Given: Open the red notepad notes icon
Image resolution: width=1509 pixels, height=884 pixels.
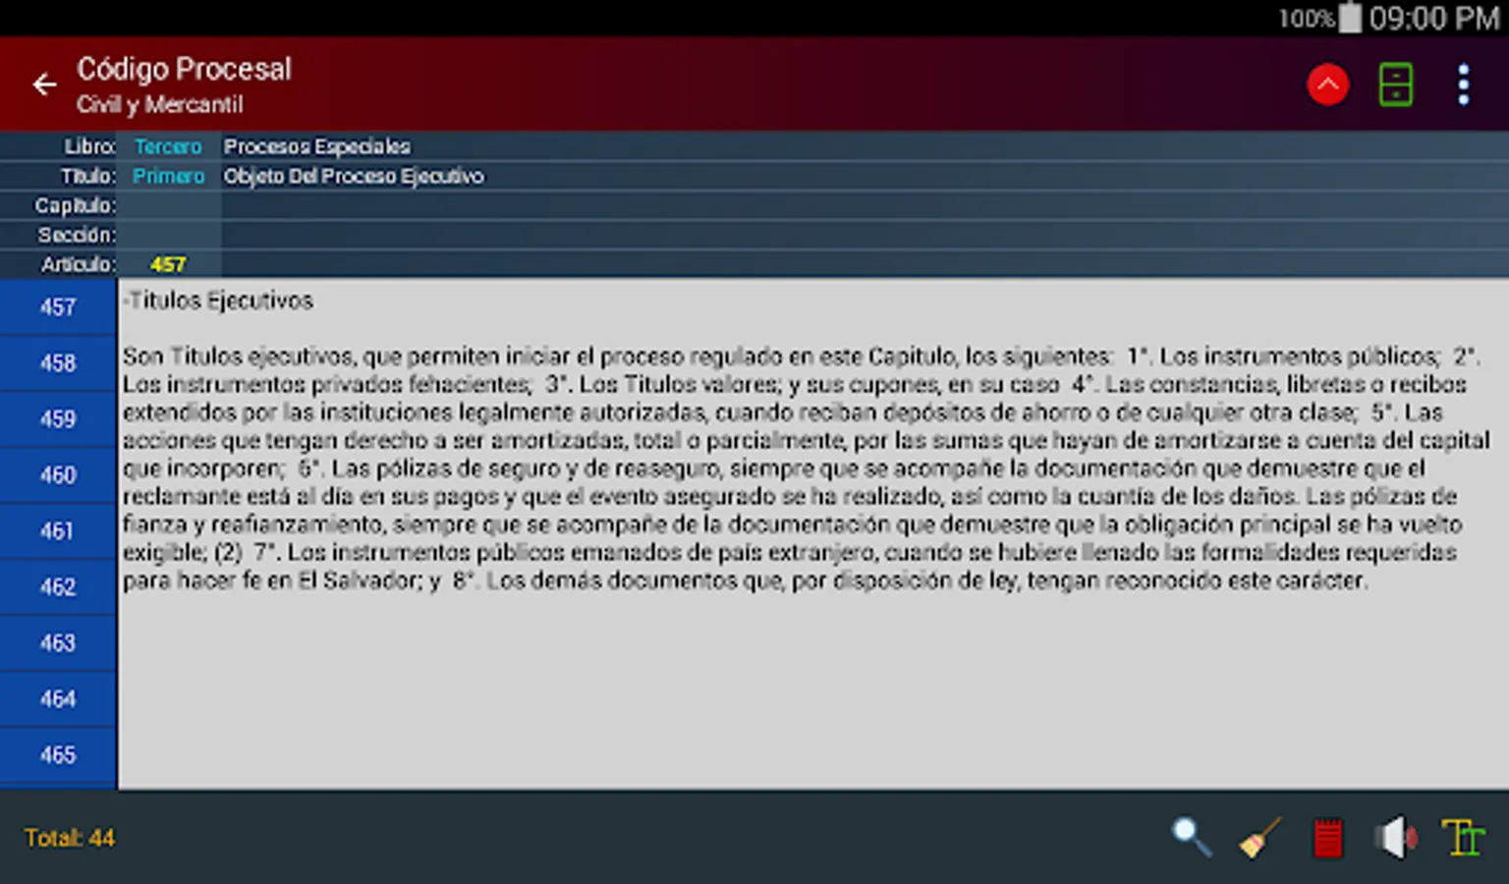Looking at the screenshot, I should point(1327,838).
